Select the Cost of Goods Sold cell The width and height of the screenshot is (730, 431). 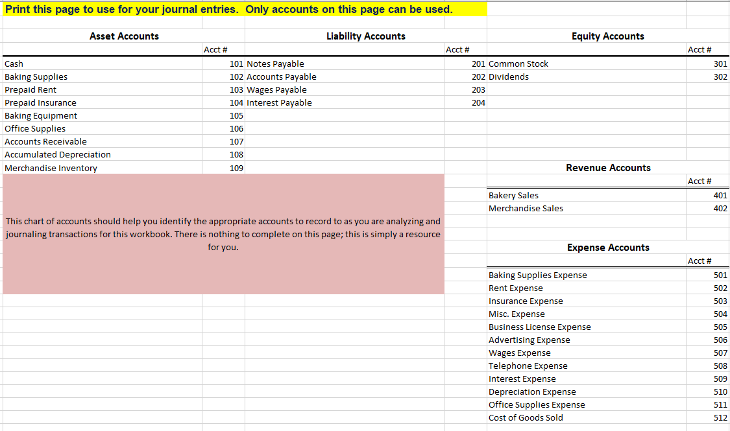pyautogui.click(x=587, y=417)
